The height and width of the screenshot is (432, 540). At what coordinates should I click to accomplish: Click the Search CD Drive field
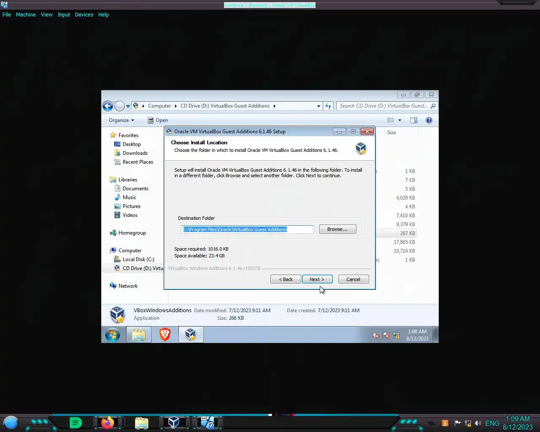383,106
